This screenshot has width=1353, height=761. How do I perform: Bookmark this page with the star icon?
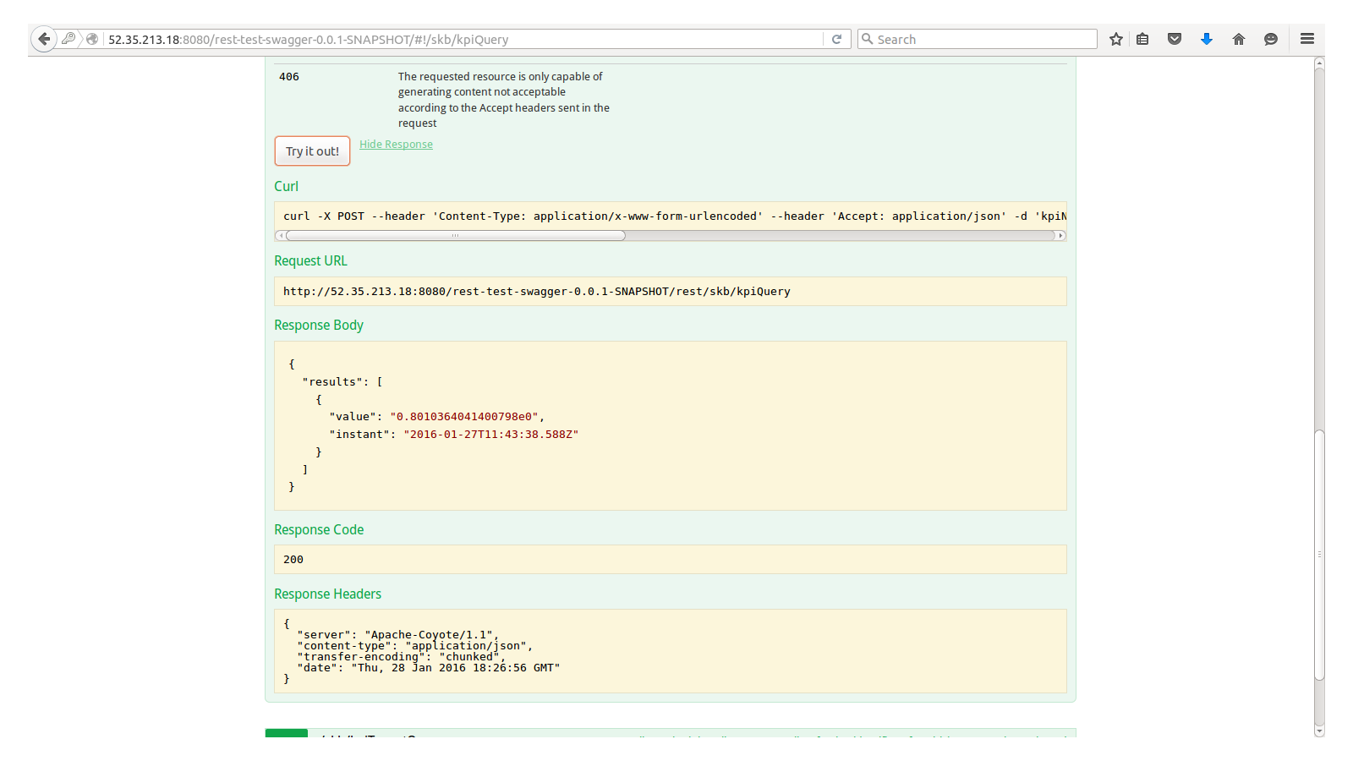1116,39
